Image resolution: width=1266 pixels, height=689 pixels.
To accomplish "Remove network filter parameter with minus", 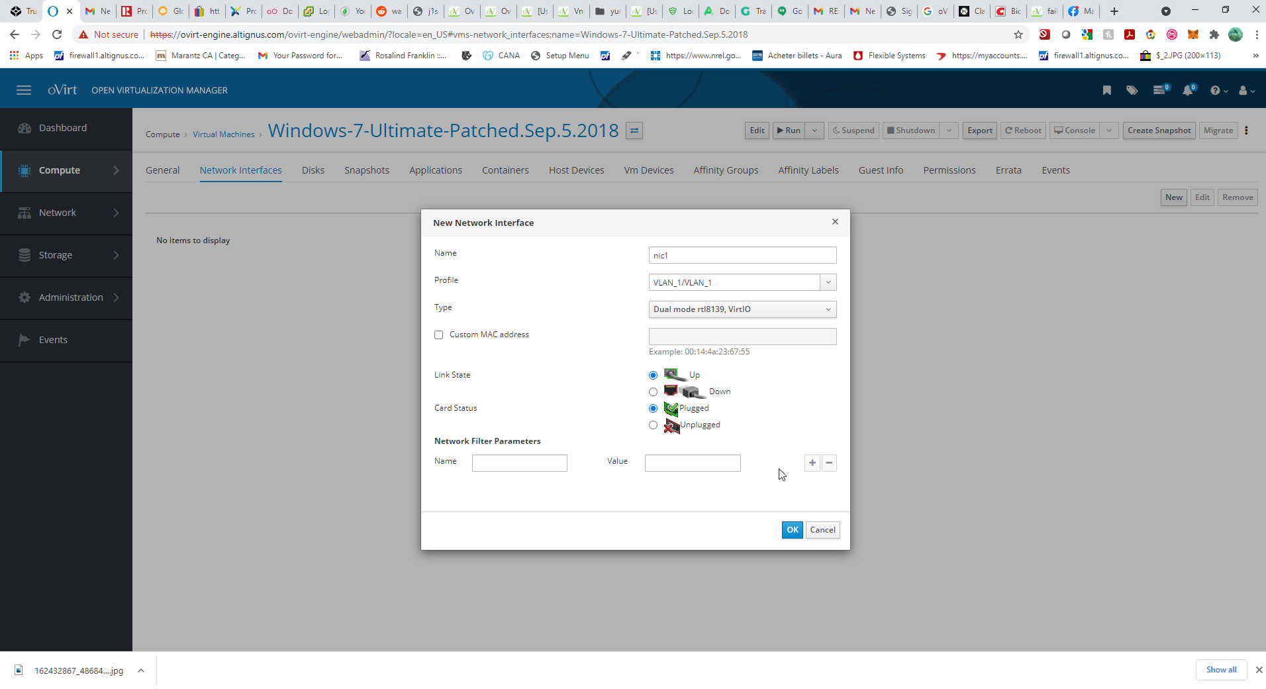I will pos(829,462).
